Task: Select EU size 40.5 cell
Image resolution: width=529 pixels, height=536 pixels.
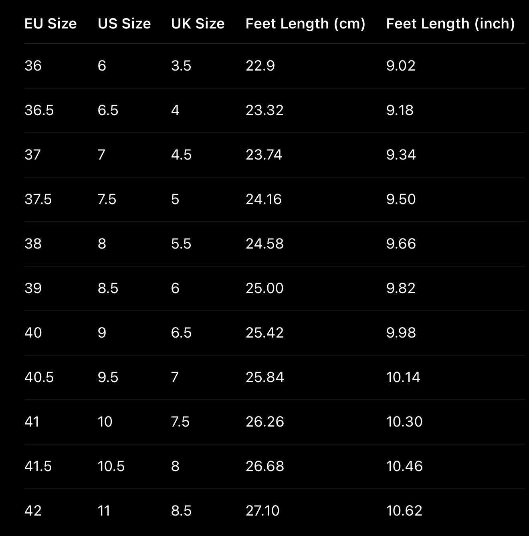Action: pyautogui.click(x=39, y=377)
